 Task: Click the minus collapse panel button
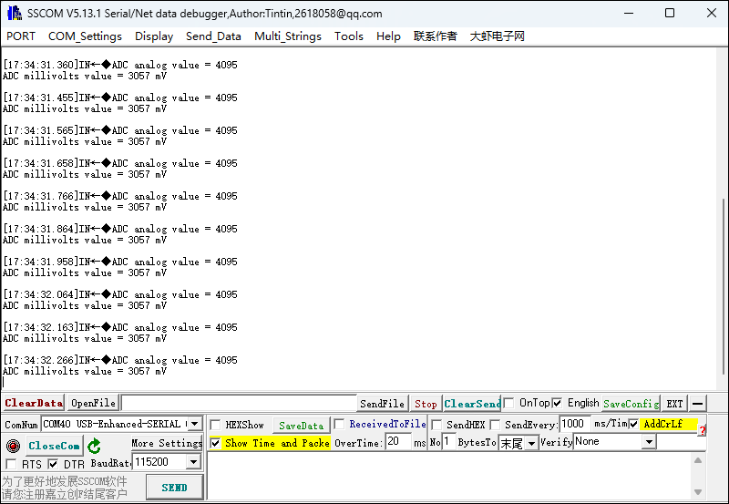697,404
